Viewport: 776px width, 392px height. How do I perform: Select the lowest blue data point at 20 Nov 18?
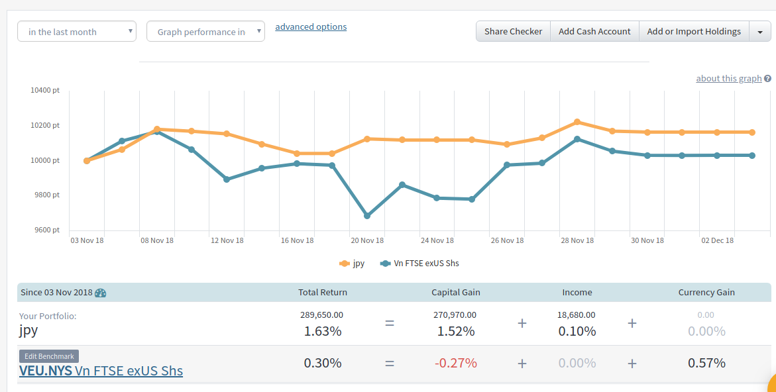click(x=367, y=216)
